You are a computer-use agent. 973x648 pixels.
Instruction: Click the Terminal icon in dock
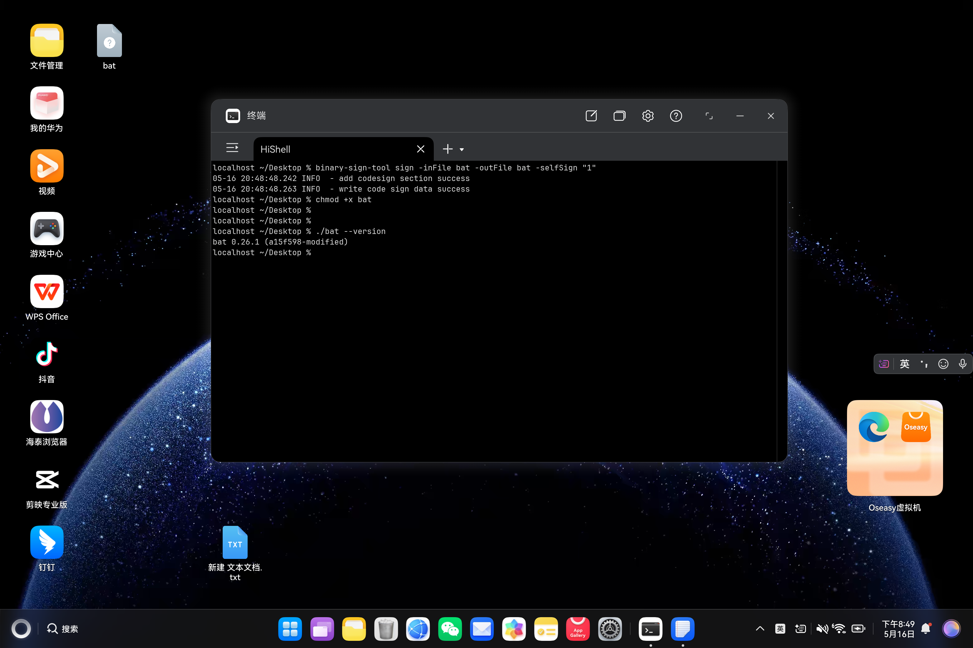click(651, 629)
